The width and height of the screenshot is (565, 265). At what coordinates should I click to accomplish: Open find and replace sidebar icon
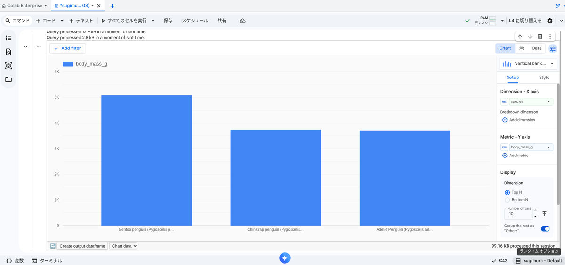[x=8, y=52]
